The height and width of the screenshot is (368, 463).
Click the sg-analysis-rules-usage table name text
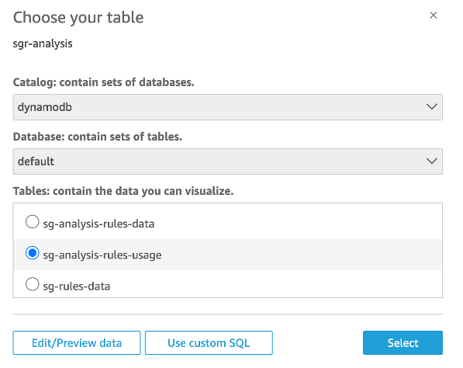click(x=102, y=255)
